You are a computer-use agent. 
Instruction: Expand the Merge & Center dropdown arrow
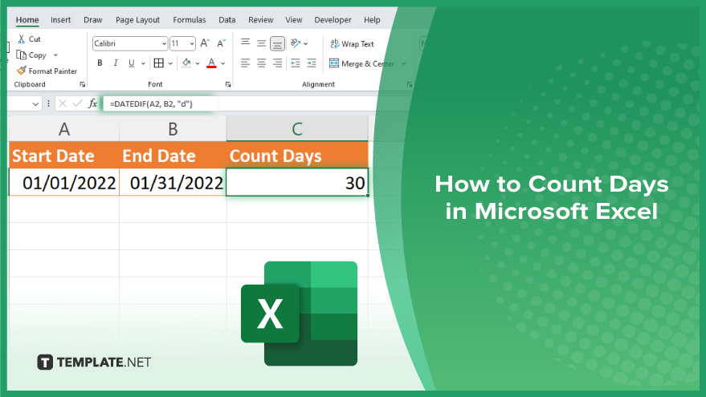pyautogui.click(x=403, y=63)
